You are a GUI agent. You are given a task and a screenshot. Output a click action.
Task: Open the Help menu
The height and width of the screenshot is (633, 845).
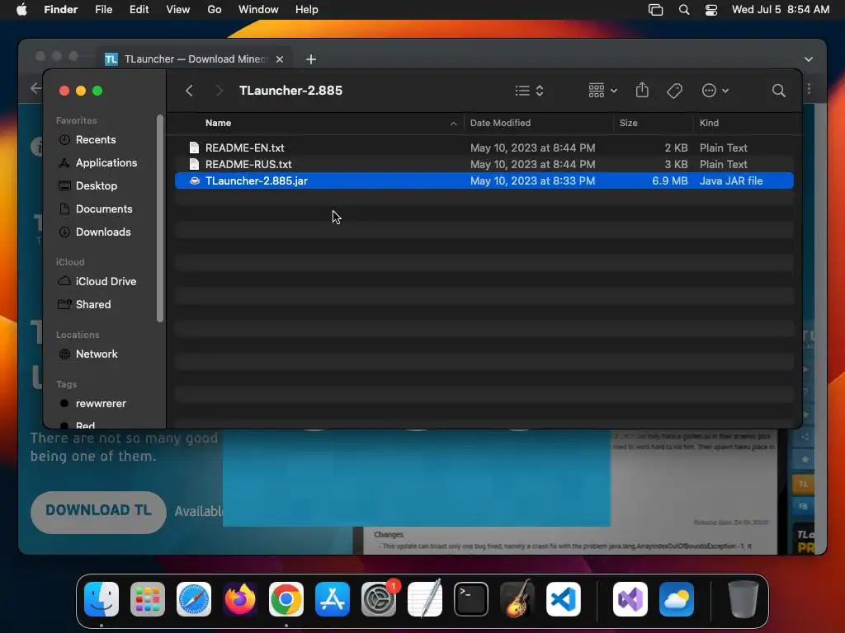(306, 10)
